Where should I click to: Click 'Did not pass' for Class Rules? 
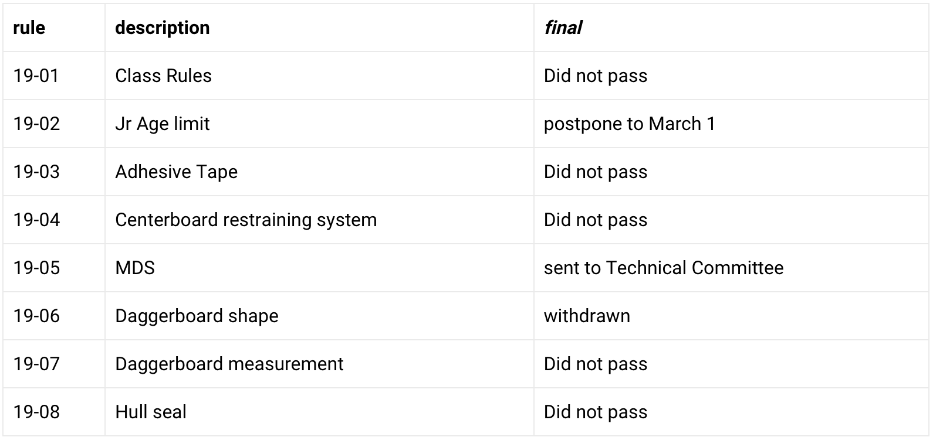point(731,76)
